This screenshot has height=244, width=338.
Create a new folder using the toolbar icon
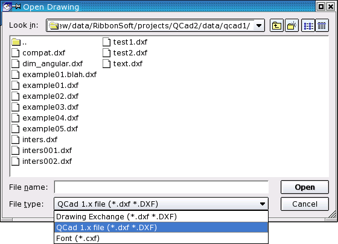point(292,25)
